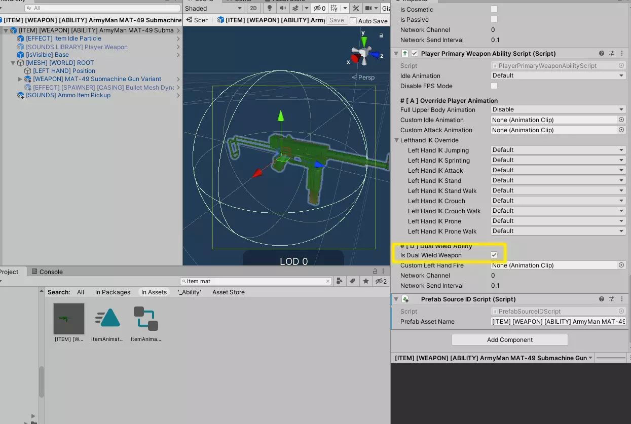The width and height of the screenshot is (631, 424).
Task: Open presets for Prefab Source ID Script
Action: point(612,299)
